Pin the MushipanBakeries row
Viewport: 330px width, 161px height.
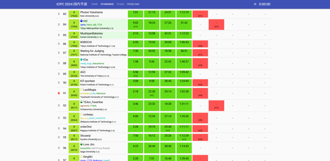pyautogui.click(x=59, y=35)
